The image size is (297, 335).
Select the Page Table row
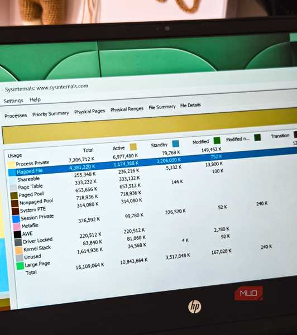tap(30, 187)
